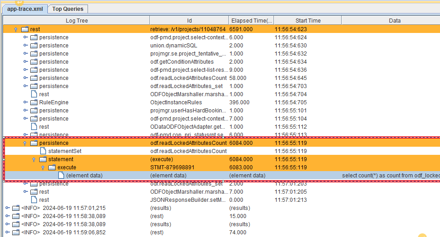The height and width of the screenshot is (237, 440).
Task: Click the Start Time column header
Action: [308, 20]
